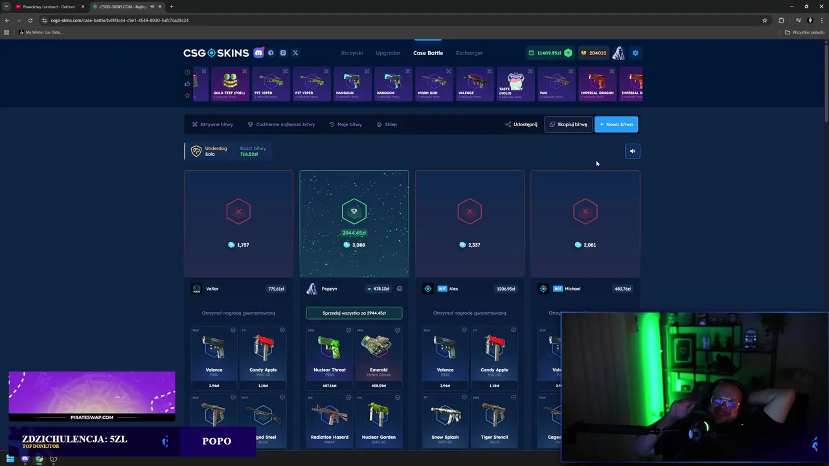
Task: Open a new browser tab
Action: tap(171, 6)
